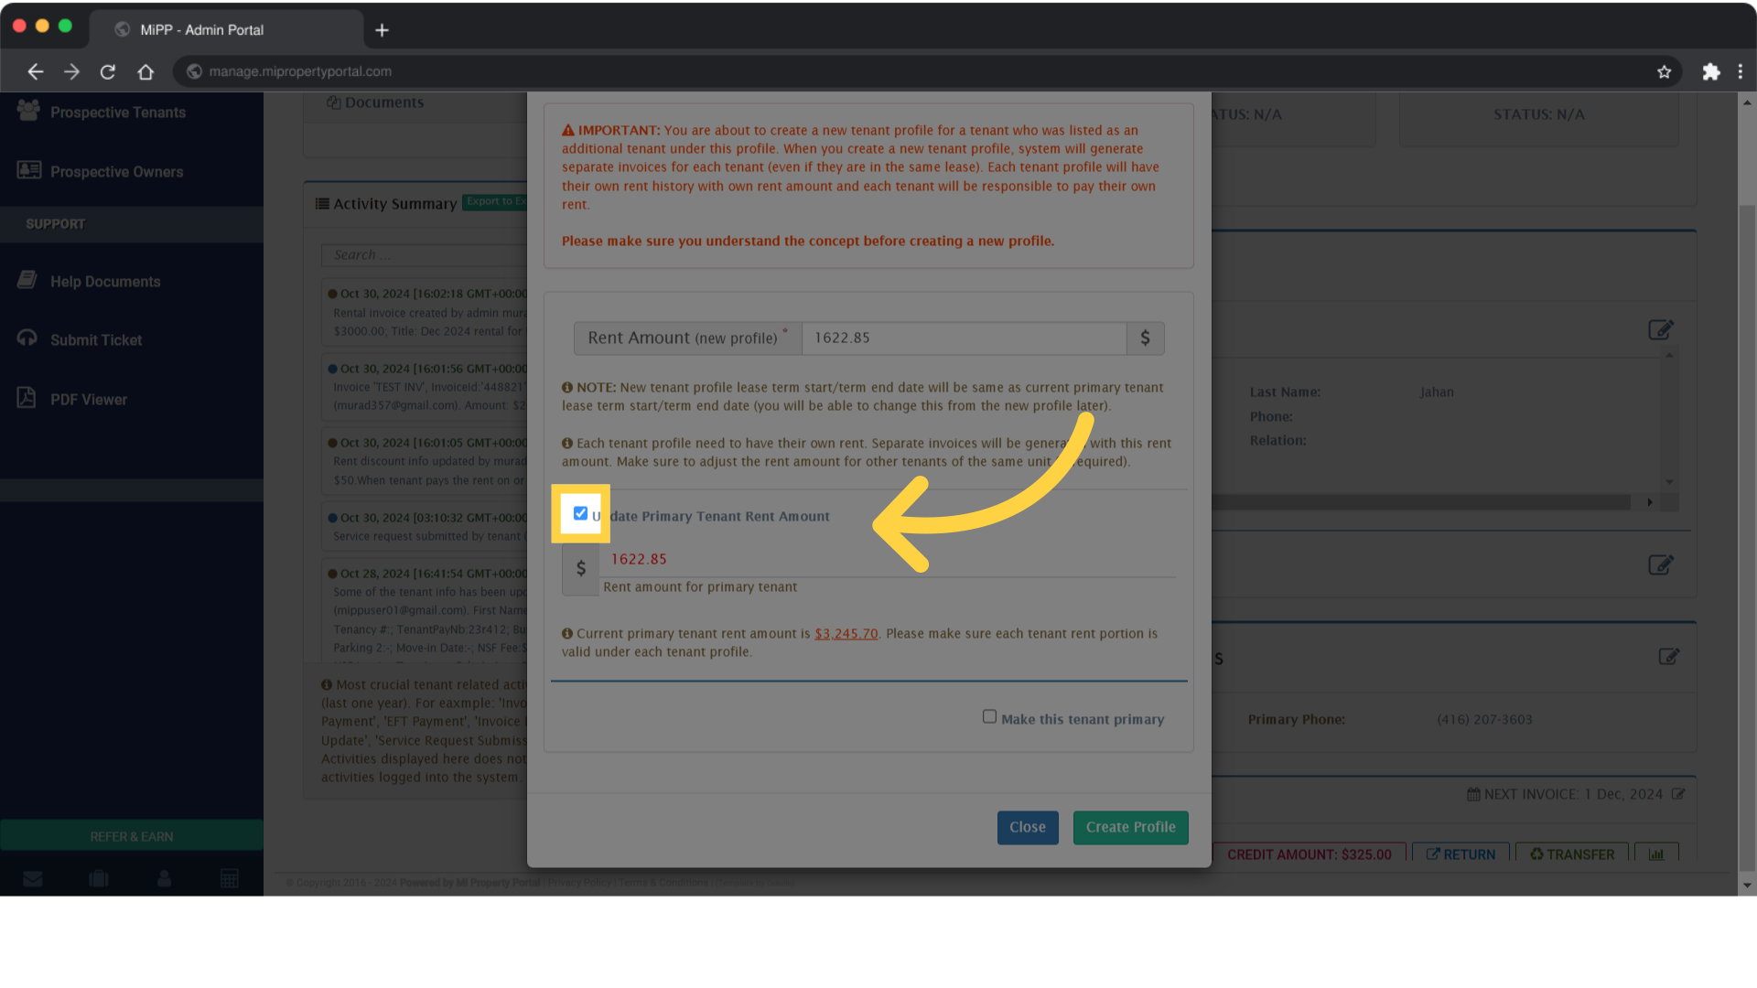Click the CREDIT AMOUNT: $325.00 label

[1309, 854]
